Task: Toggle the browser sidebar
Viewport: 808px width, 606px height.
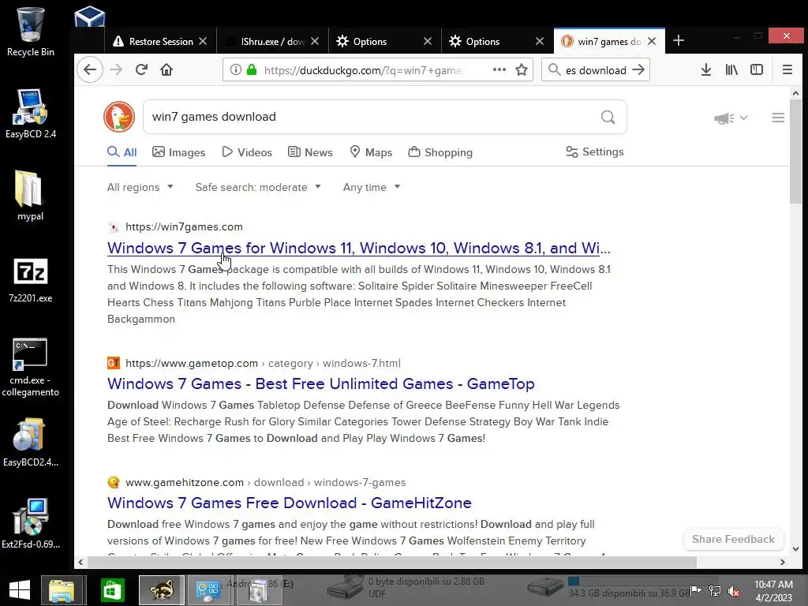Action: tap(757, 69)
